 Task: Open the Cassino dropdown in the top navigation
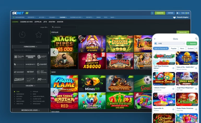point(63,17)
